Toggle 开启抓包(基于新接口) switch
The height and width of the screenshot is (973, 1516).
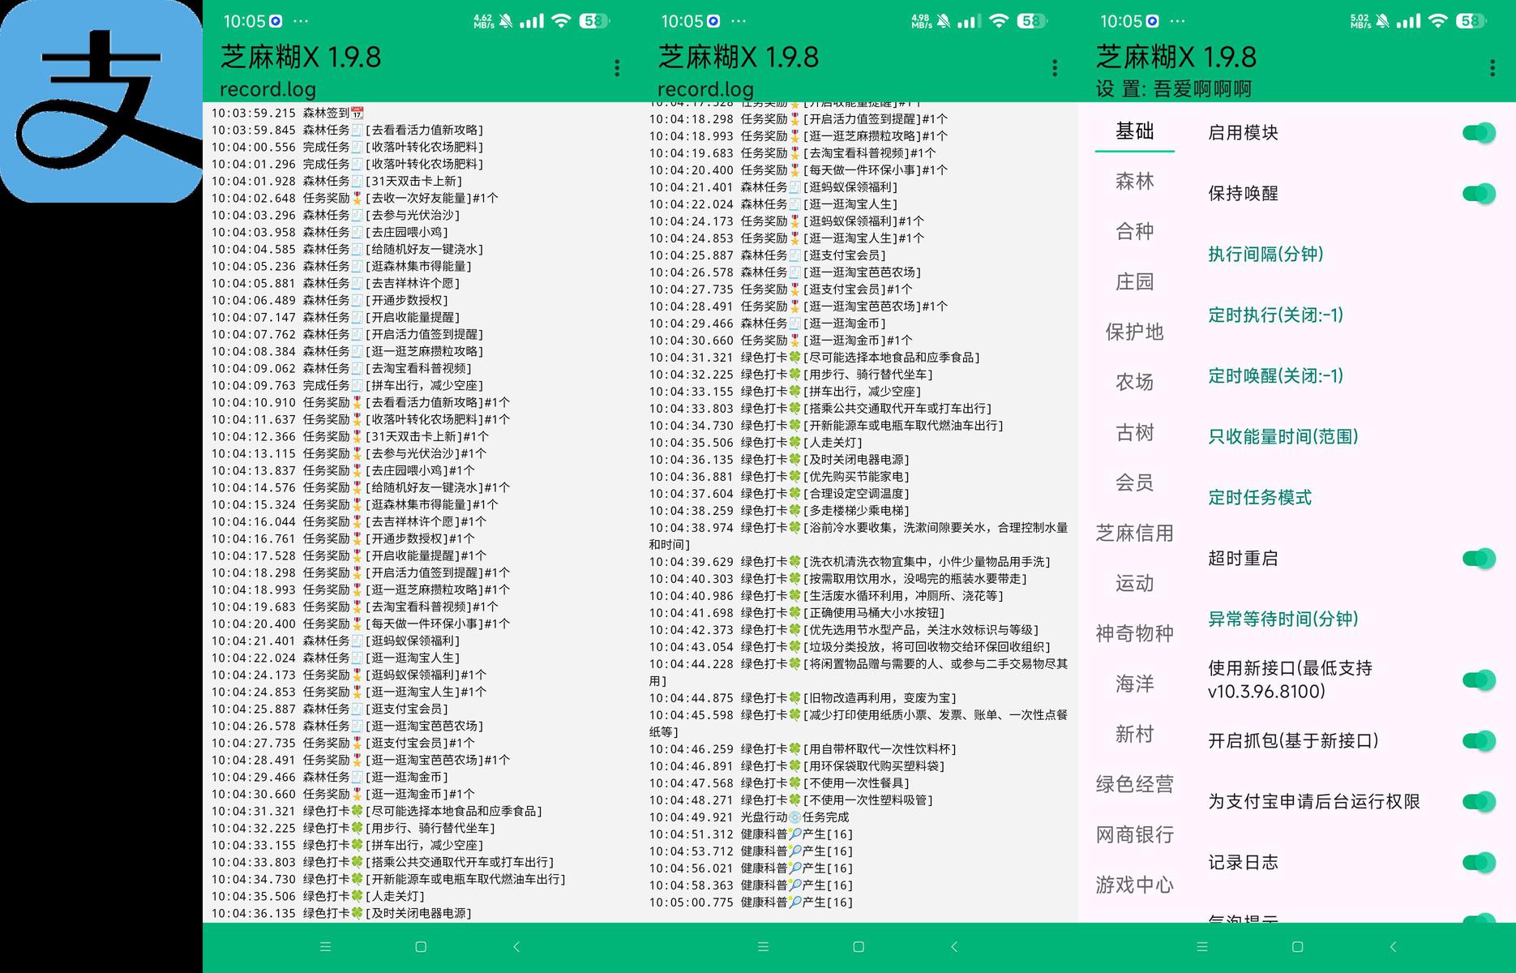click(x=1479, y=741)
